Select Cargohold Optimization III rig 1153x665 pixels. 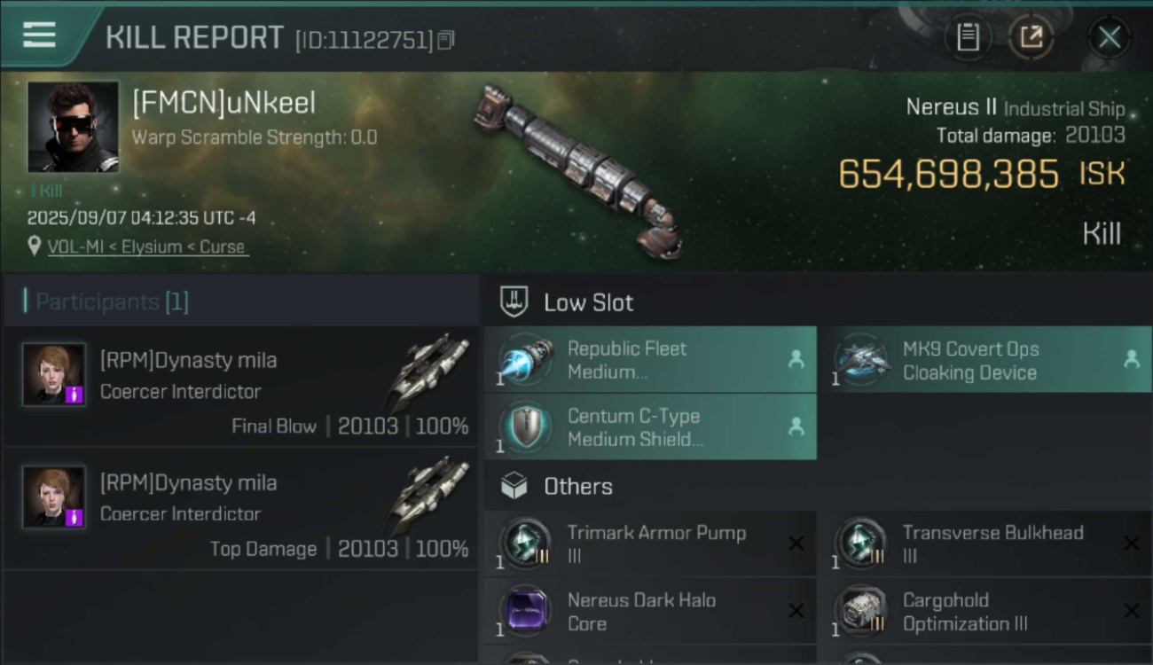tap(992, 611)
